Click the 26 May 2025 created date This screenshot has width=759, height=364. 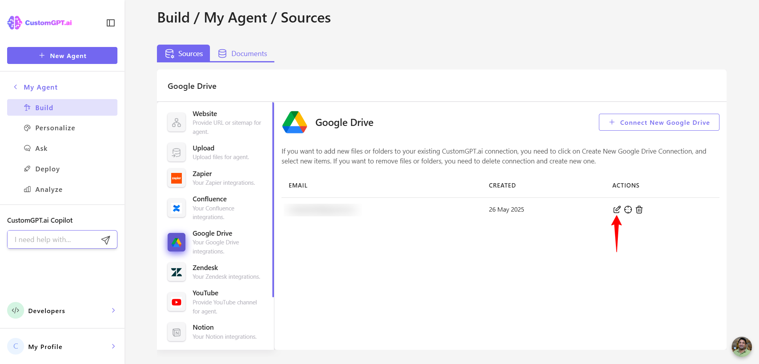tap(506, 210)
